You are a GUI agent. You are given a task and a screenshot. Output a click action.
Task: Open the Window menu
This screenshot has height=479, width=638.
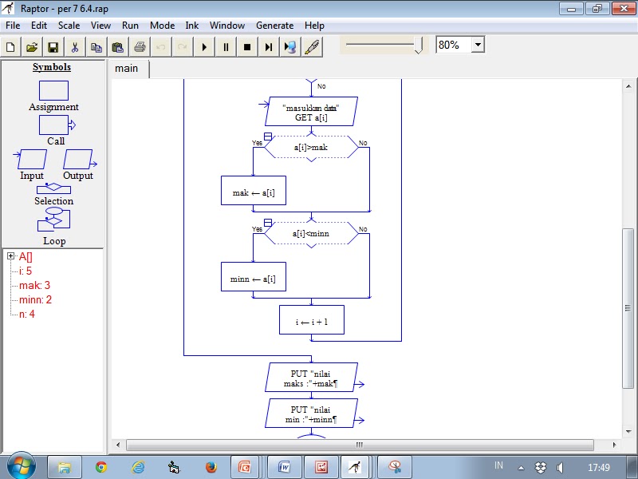[227, 26]
